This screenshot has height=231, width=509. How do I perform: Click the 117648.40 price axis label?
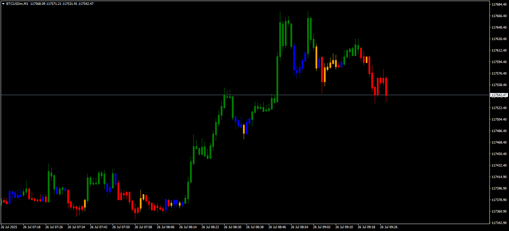(x=499, y=28)
